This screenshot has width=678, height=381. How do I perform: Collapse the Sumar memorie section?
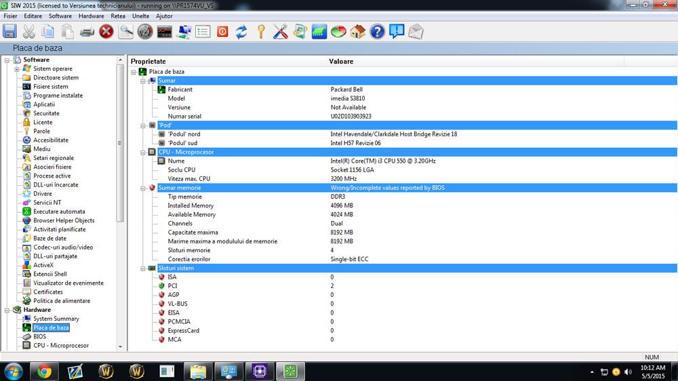142,188
